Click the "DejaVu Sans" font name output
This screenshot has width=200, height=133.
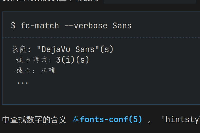coord(68,49)
